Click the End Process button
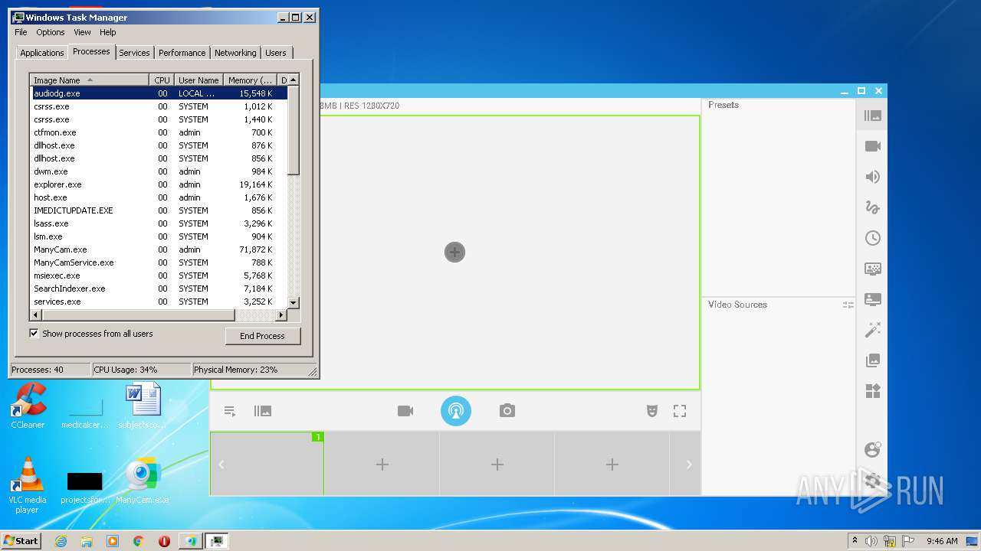This screenshot has width=981, height=551. click(x=263, y=336)
